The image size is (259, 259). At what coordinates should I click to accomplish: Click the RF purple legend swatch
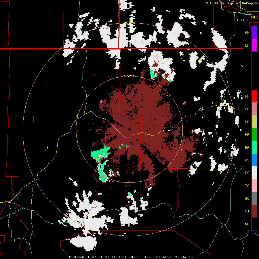click(254, 32)
